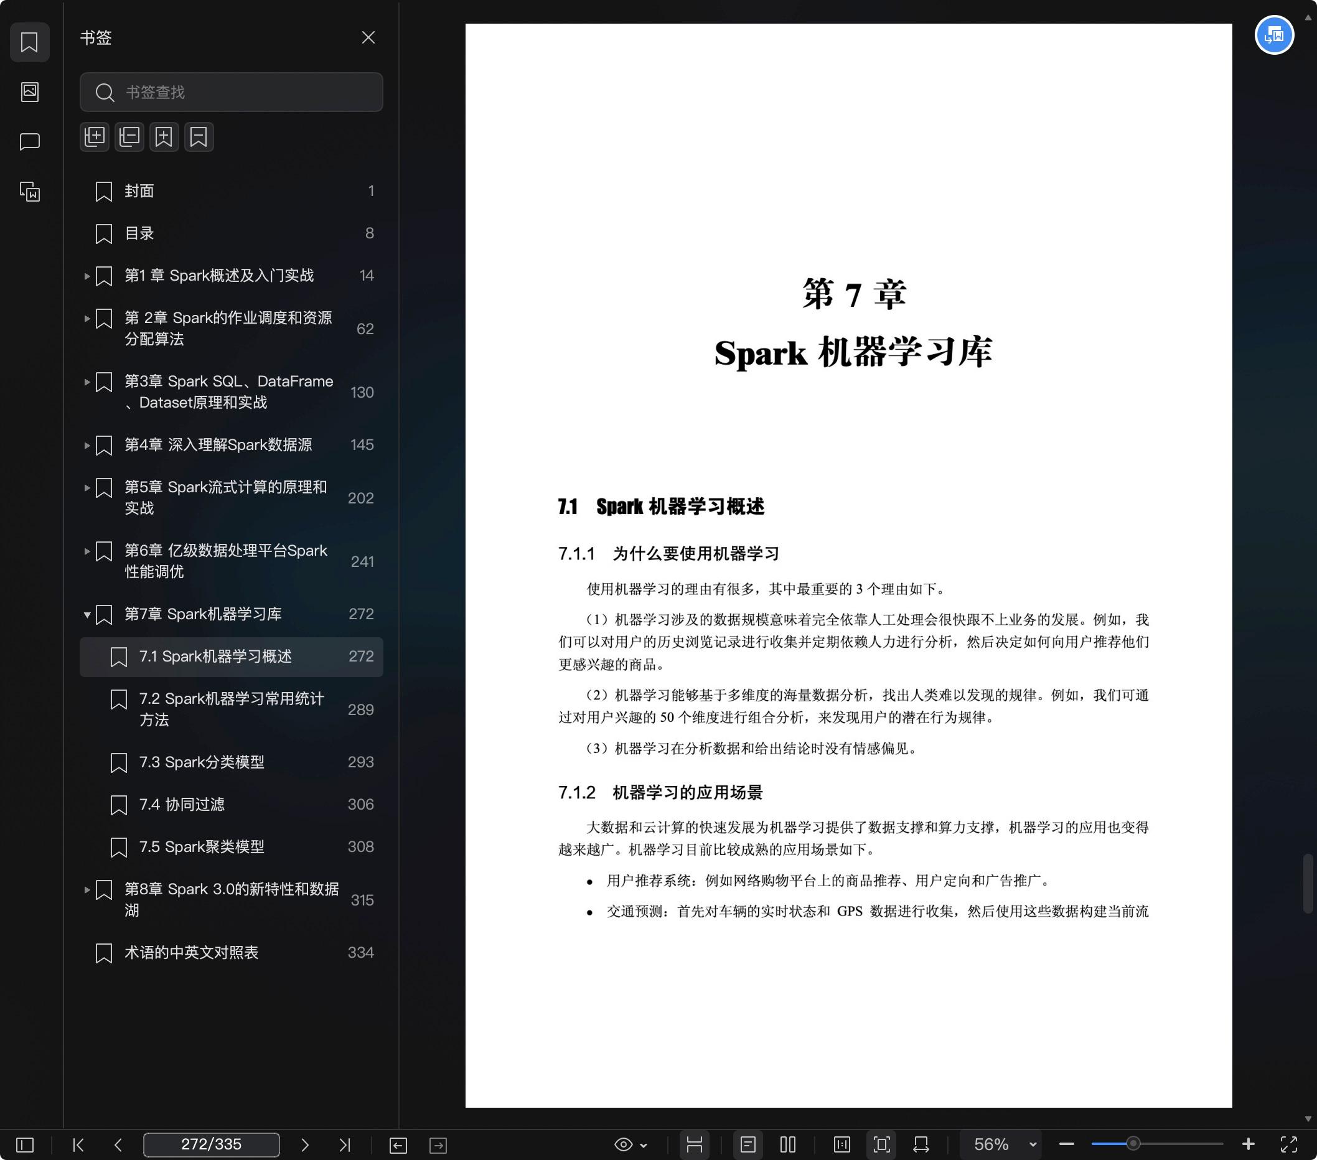Toggle continuous scrolling mode
Image resolution: width=1317 pixels, height=1160 pixels.
(695, 1144)
